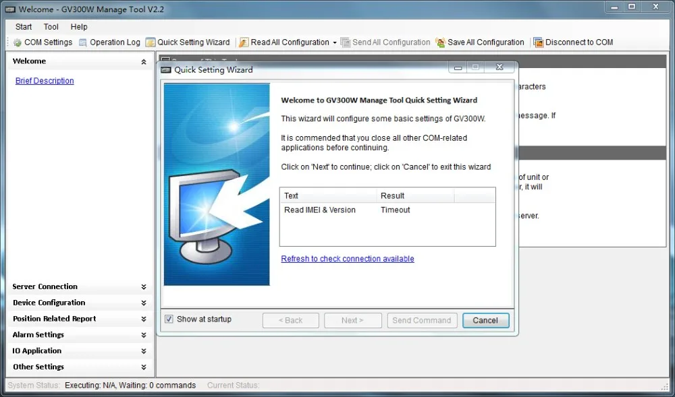Click the Send All Configuration toolbar icon
Screen dimensions: 675x397
click(x=386, y=42)
